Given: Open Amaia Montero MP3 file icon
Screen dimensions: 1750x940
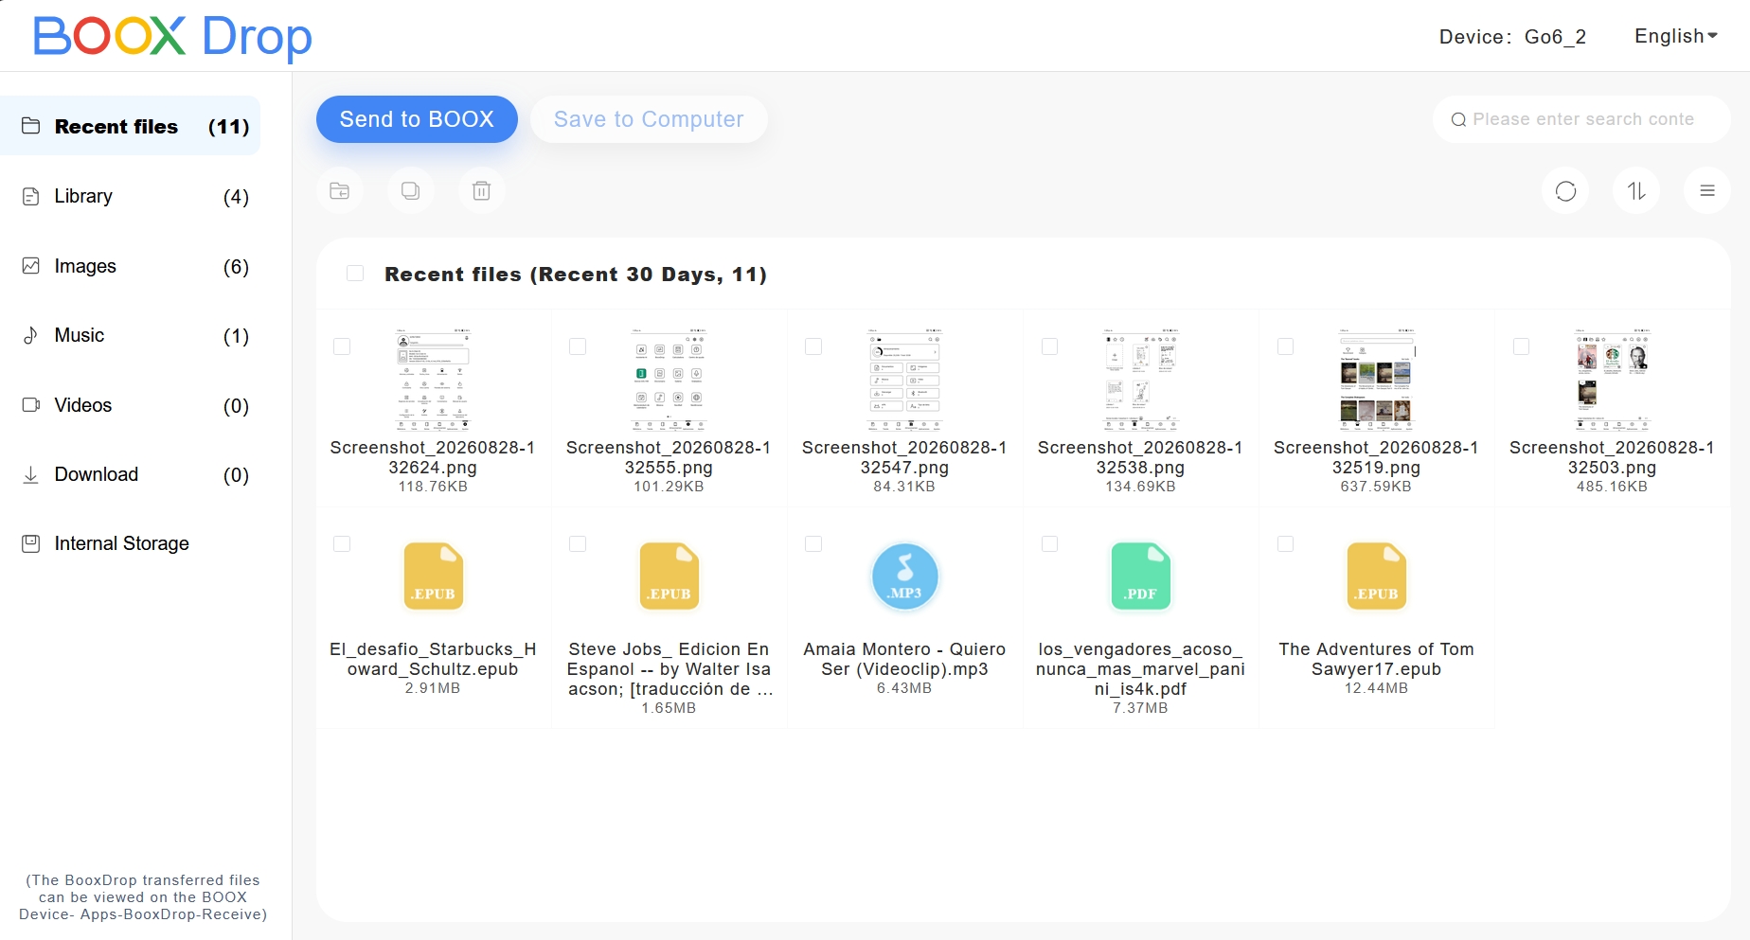Looking at the screenshot, I should pyautogui.click(x=904, y=576).
